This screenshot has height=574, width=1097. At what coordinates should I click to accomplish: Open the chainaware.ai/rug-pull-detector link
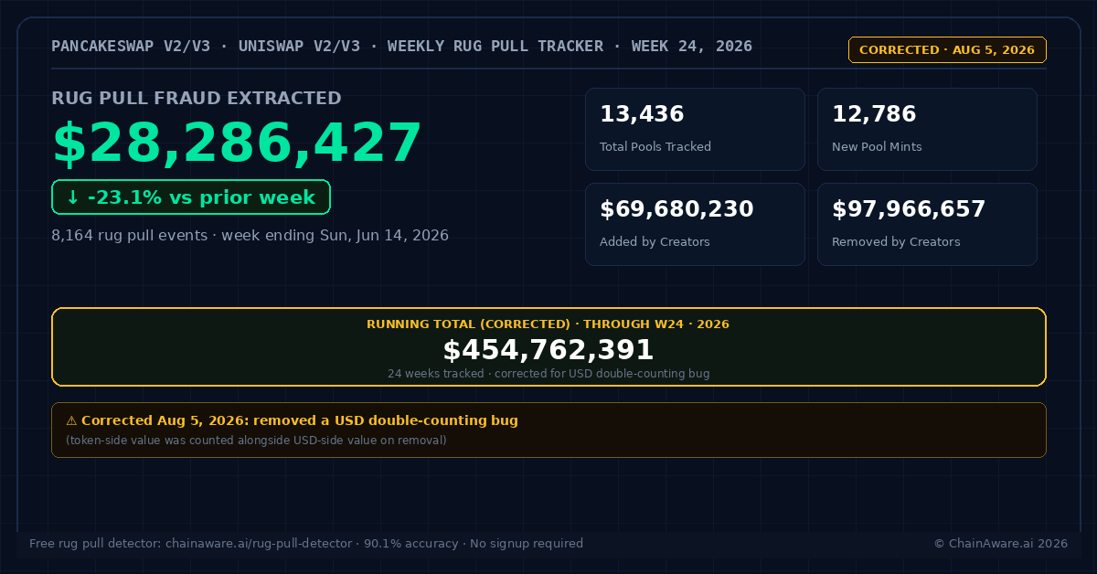coord(260,544)
